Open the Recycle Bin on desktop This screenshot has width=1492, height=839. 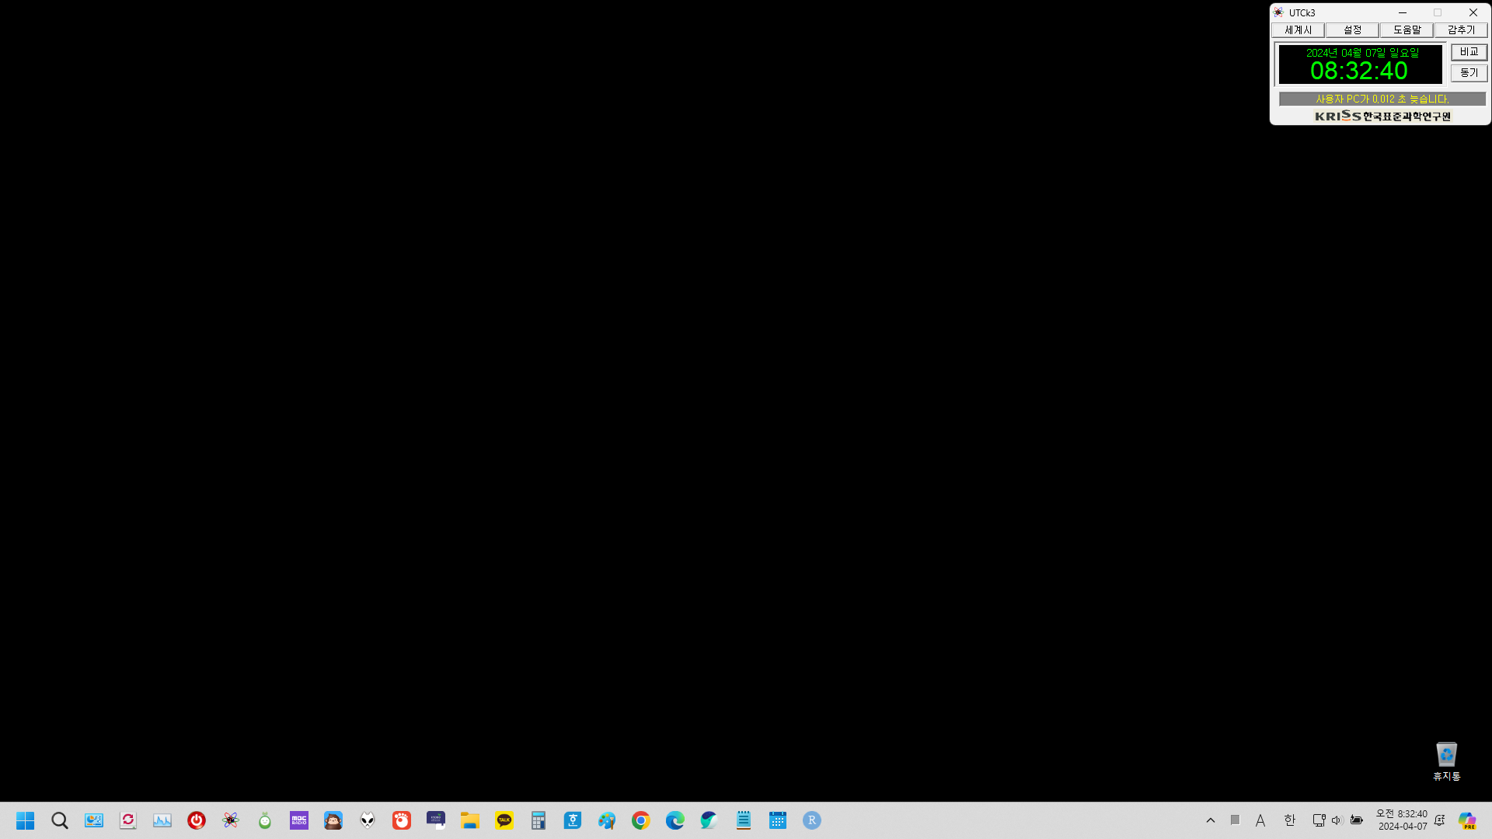click(x=1446, y=761)
